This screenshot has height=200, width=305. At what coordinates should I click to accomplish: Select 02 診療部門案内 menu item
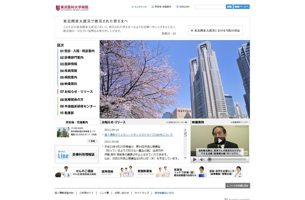tap(71, 57)
